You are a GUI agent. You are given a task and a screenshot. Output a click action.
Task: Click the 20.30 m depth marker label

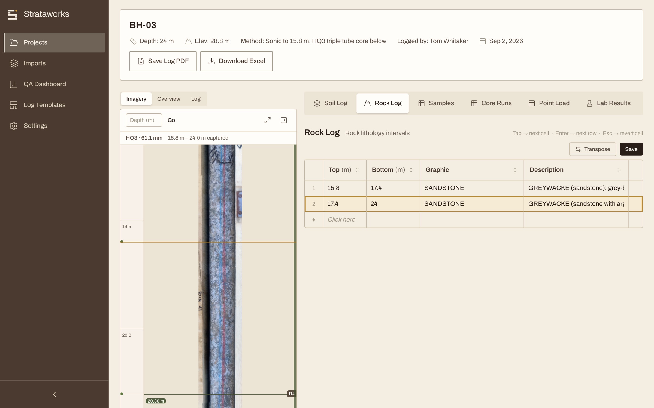point(156,401)
